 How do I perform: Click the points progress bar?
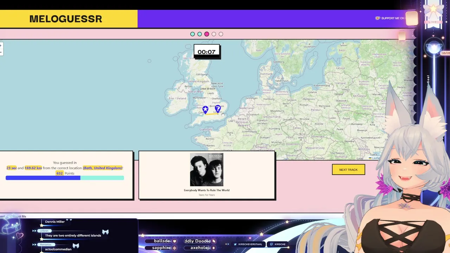point(65,178)
